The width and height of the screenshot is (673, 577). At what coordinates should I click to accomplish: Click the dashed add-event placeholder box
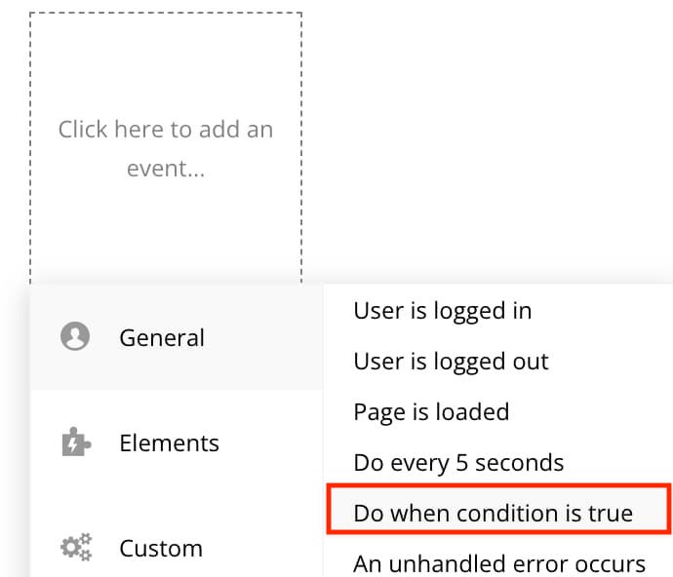pos(166,148)
